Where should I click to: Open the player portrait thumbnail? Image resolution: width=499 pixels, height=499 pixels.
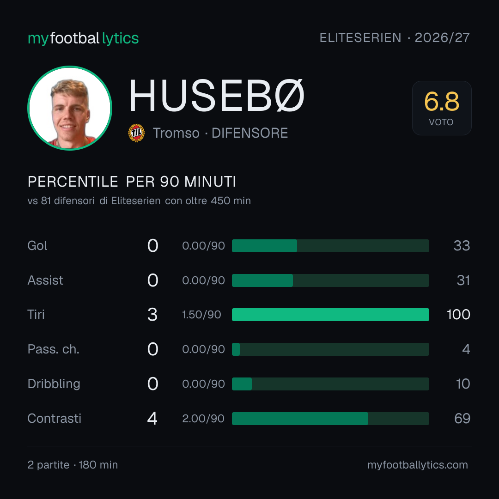tap(70, 108)
